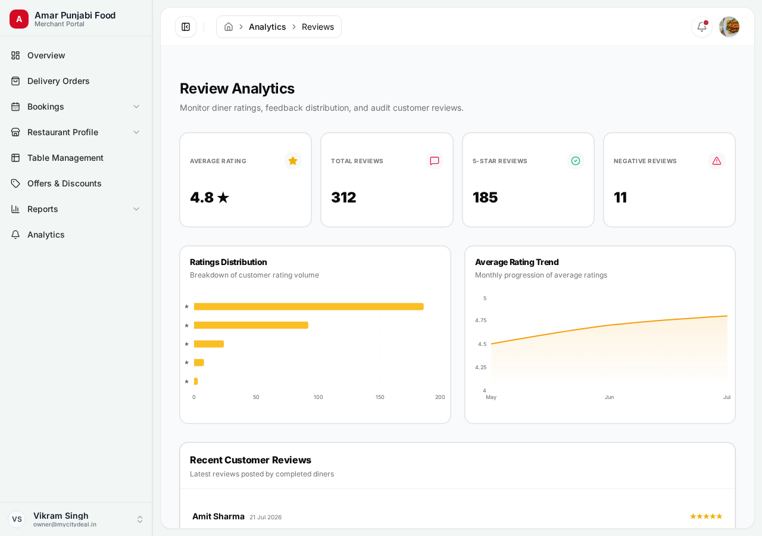
Task: Click the Reports bar chart icon
Action: pyautogui.click(x=15, y=209)
